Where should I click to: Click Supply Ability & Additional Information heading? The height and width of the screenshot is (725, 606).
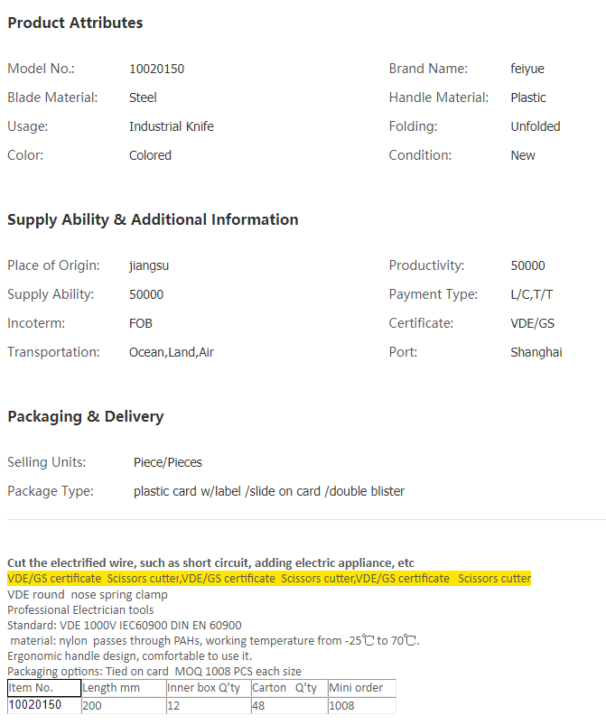coord(153,219)
